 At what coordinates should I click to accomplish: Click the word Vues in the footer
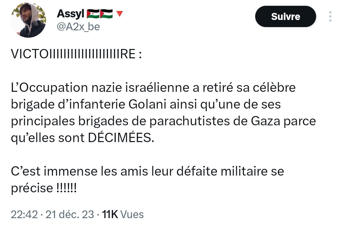(132, 214)
